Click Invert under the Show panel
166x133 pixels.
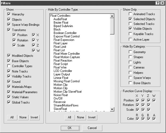[x=34, y=117]
